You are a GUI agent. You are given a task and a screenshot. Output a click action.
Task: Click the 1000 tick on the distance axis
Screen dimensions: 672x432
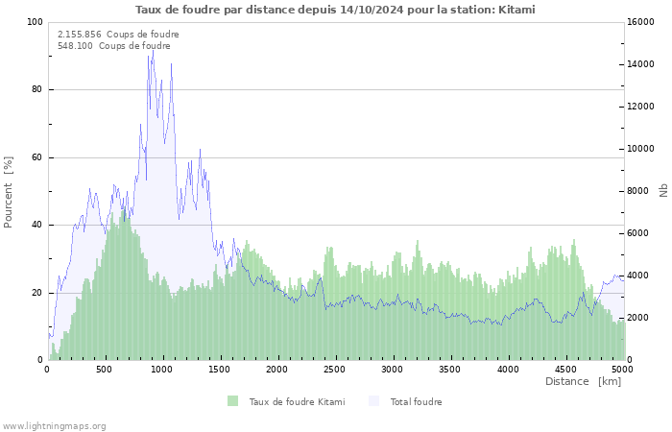click(162, 369)
